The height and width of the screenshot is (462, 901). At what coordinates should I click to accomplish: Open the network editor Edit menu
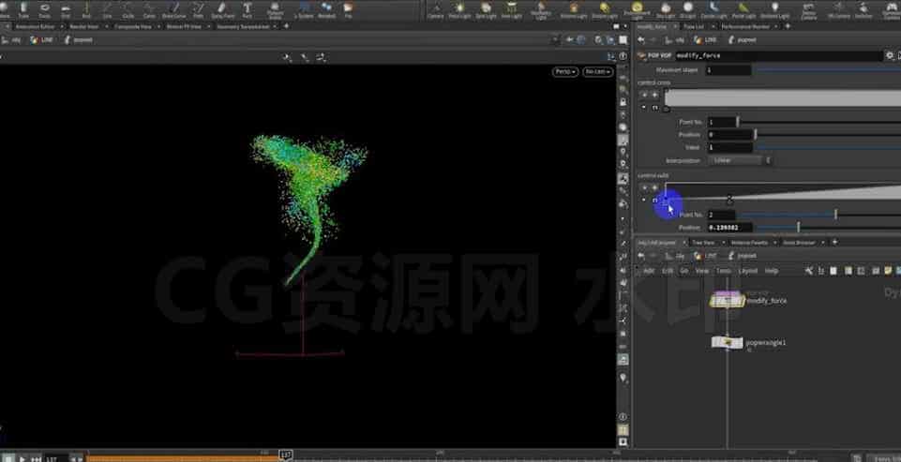(668, 271)
